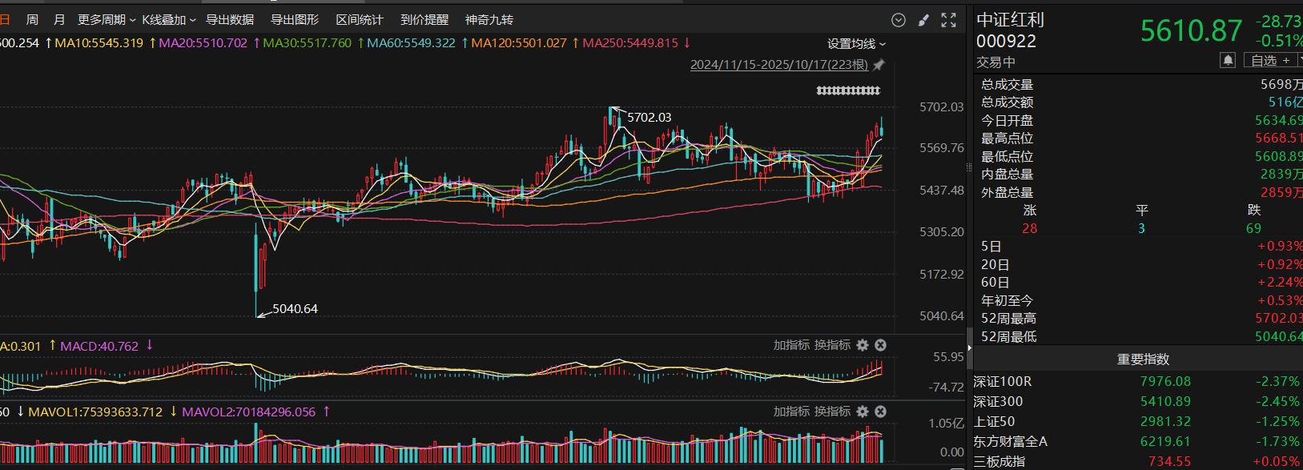
Task: Click 加指标 in the volume panel
Action: tap(791, 412)
